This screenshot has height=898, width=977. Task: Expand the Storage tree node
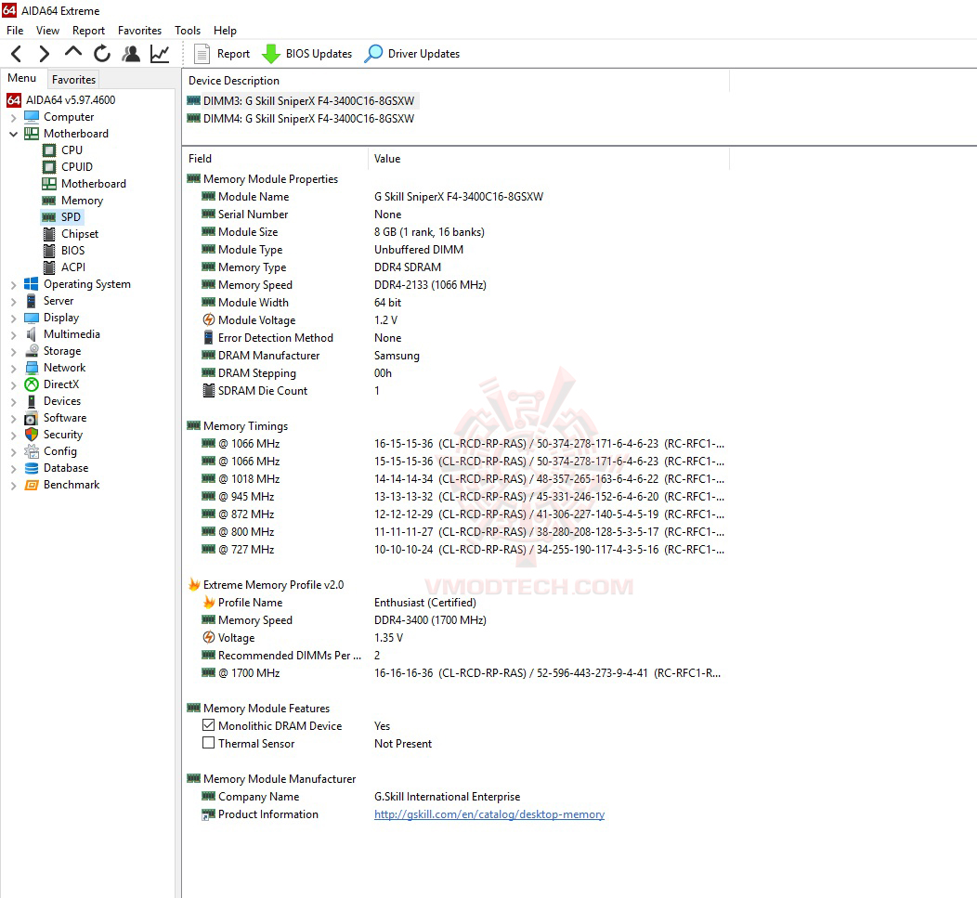14,351
